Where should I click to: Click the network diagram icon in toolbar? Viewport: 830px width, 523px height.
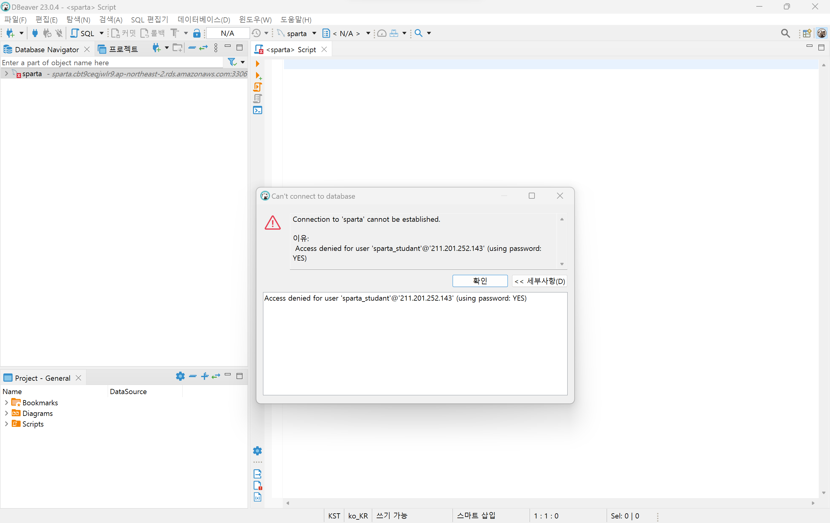[394, 33]
